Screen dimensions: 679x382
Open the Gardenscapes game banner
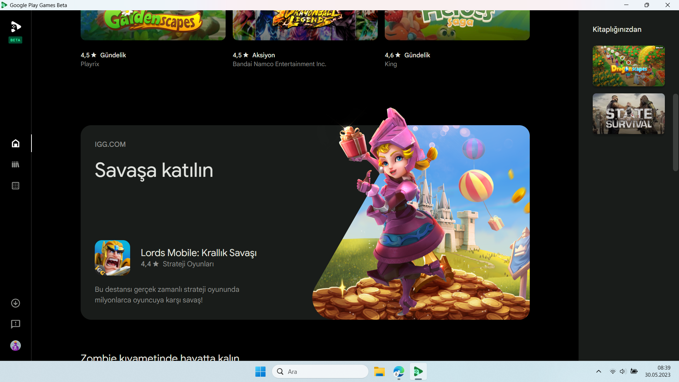tap(153, 25)
